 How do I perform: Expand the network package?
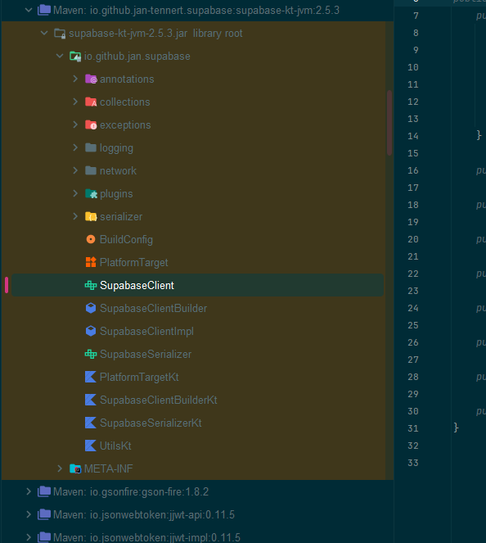[x=75, y=170]
